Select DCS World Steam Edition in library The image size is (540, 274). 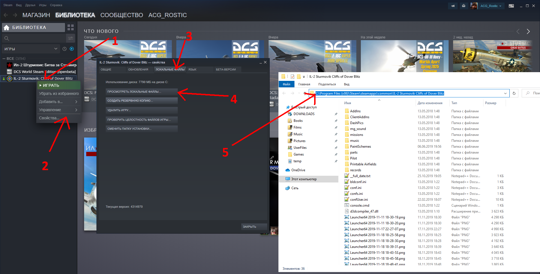pos(45,72)
